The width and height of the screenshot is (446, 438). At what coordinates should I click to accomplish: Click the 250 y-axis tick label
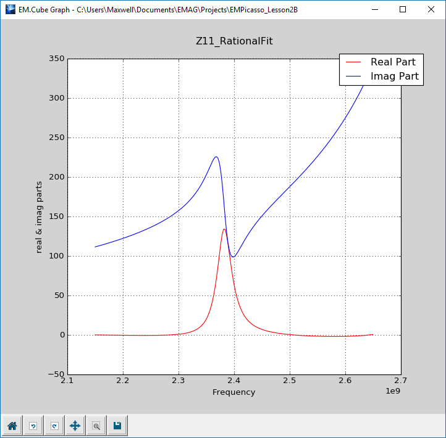pos(57,138)
